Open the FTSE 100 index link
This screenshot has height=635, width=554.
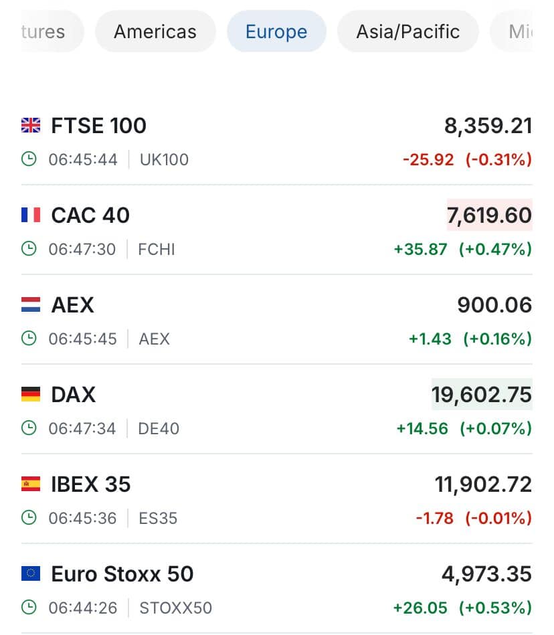(x=98, y=126)
